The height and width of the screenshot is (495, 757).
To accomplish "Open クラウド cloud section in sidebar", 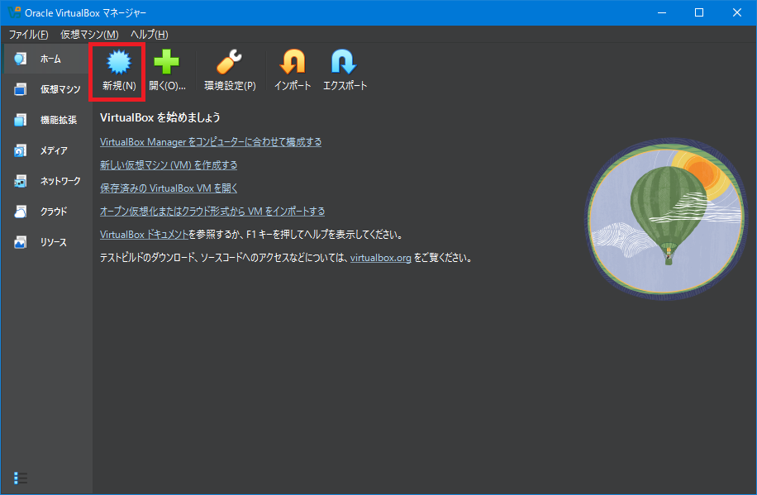I will [47, 212].
